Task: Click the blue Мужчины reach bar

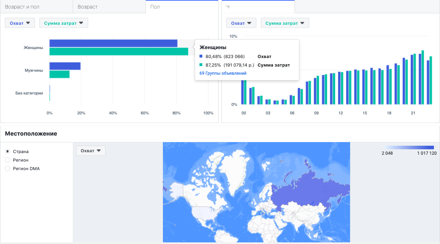Action: click(65, 66)
